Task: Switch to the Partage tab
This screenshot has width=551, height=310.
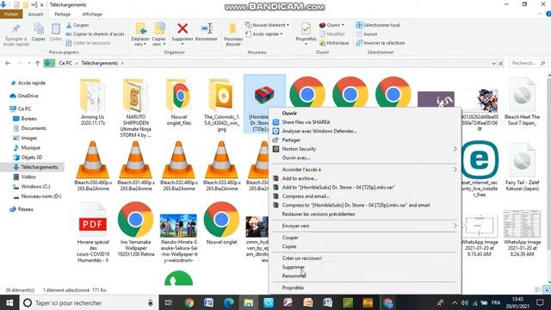Action: tap(63, 14)
